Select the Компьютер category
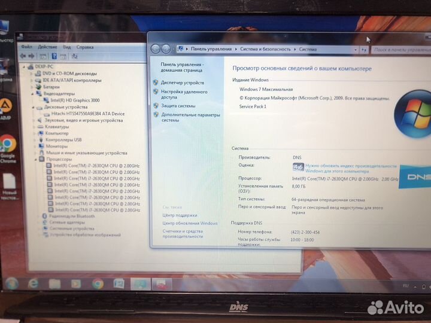The height and width of the screenshot is (323, 431). coord(57,133)
